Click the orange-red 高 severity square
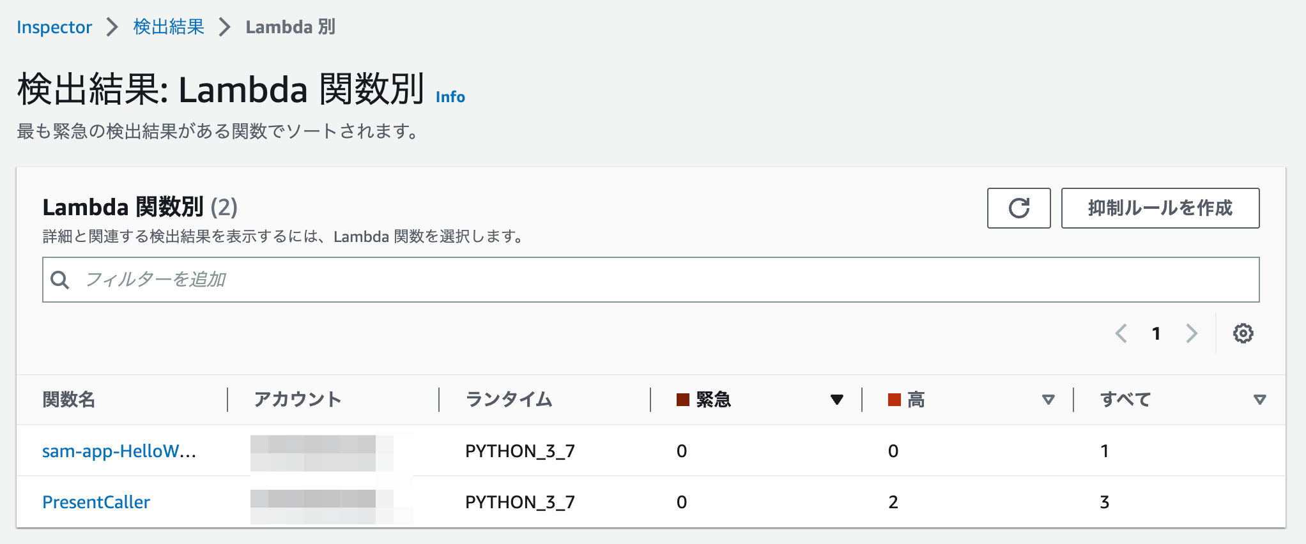The height and width of the screenshot is (544, 1306). pyautogui.click(x=895, y=400)
